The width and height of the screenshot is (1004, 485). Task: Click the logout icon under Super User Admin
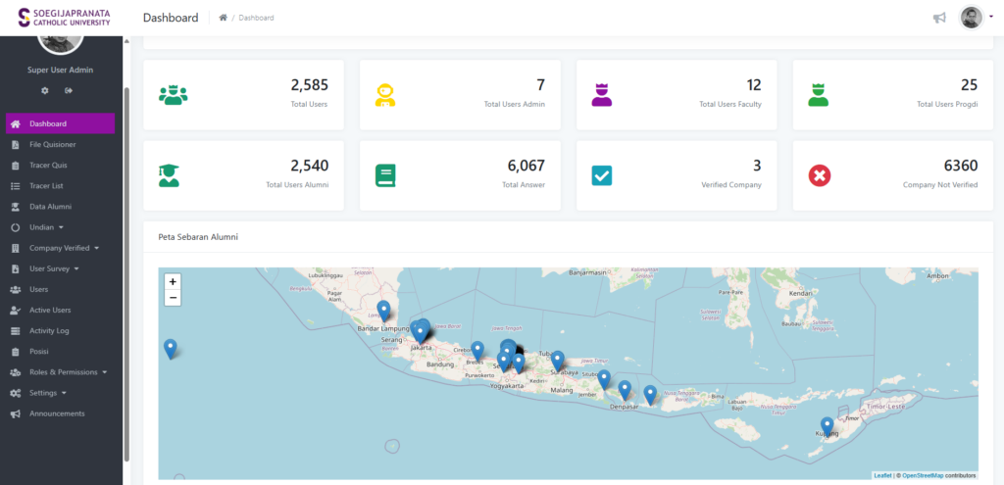70,90
